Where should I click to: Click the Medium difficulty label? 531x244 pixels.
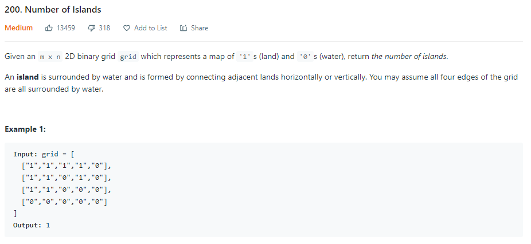(x=18, y=28)
